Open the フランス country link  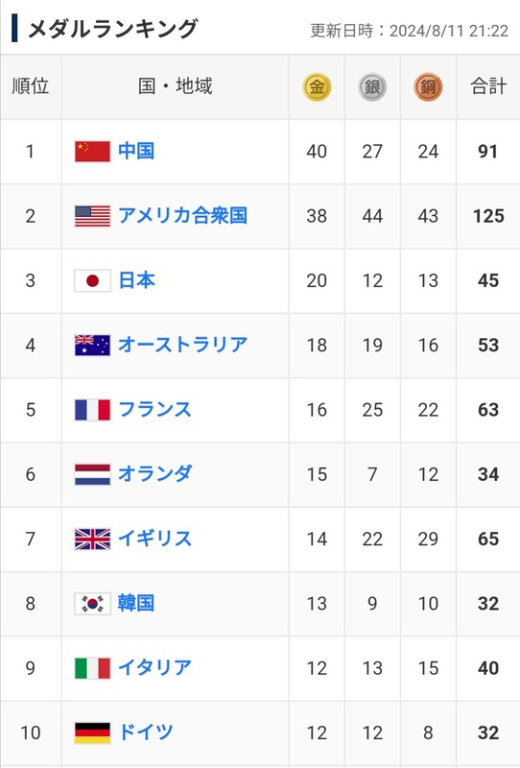point(154,410)
